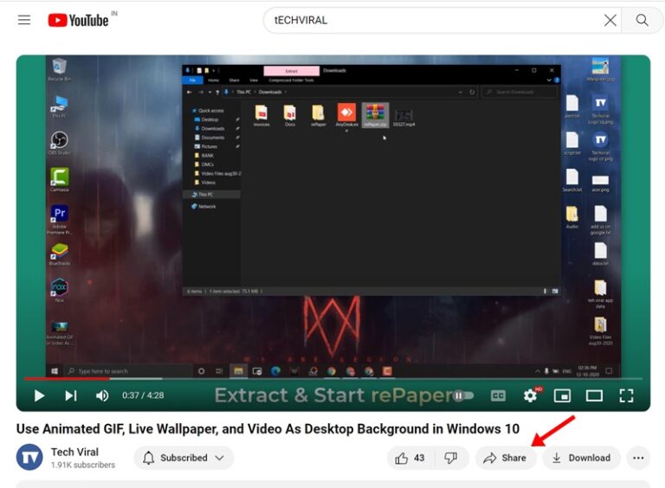Viewport: 665px width, 488px height.
Task: Select the AnyDesk exe file in Explorer
Action: [x=347, y=116]
